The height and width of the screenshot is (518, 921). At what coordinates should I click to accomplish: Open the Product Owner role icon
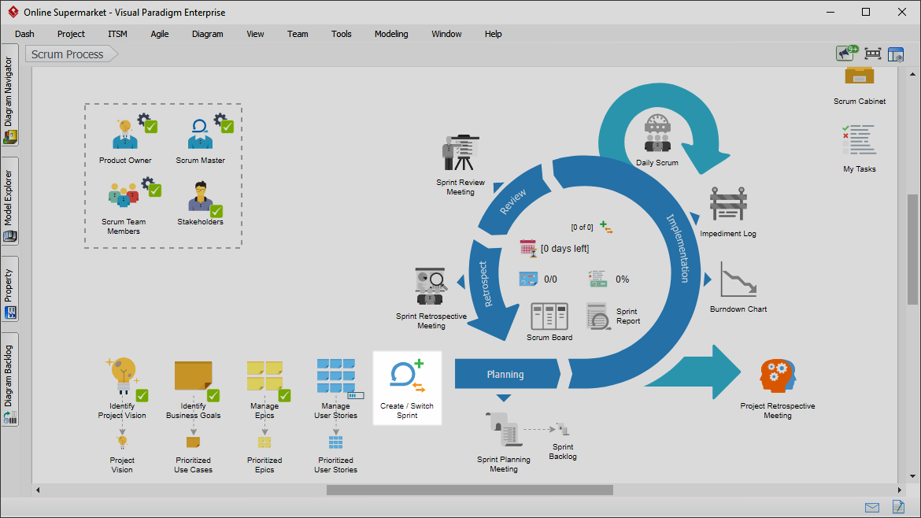click(125, 134)
